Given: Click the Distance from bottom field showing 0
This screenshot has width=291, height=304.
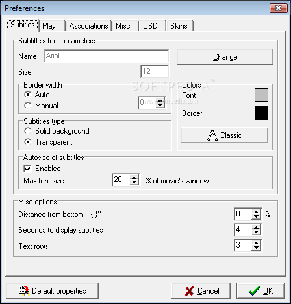Looking at the screenshot, I should (x=243, y=214).
